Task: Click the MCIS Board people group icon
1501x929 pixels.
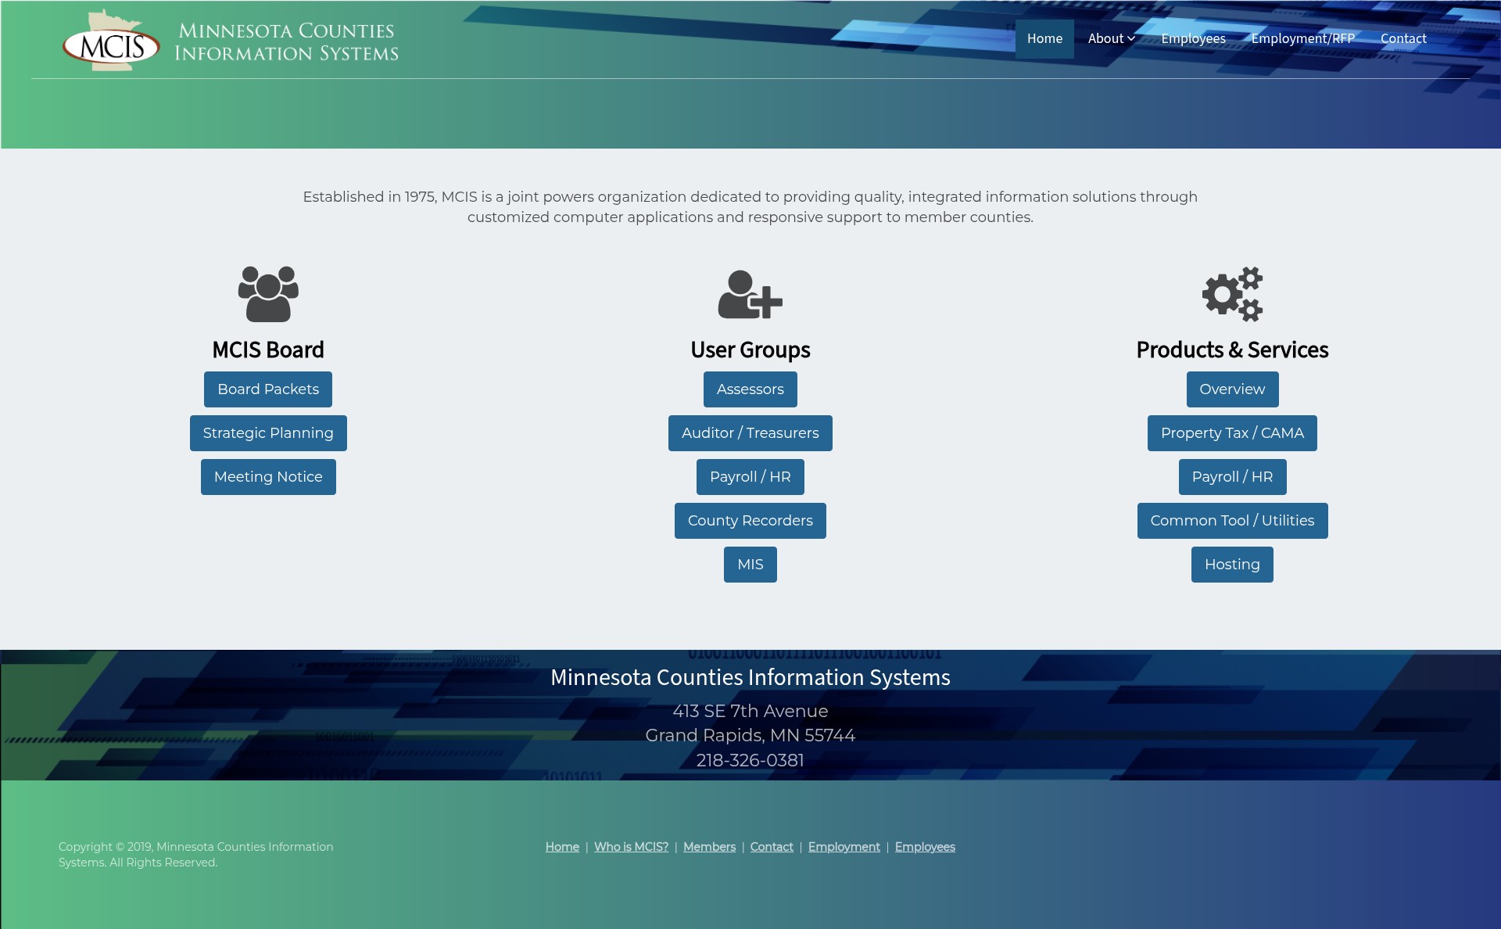Action: coord(268,294)
